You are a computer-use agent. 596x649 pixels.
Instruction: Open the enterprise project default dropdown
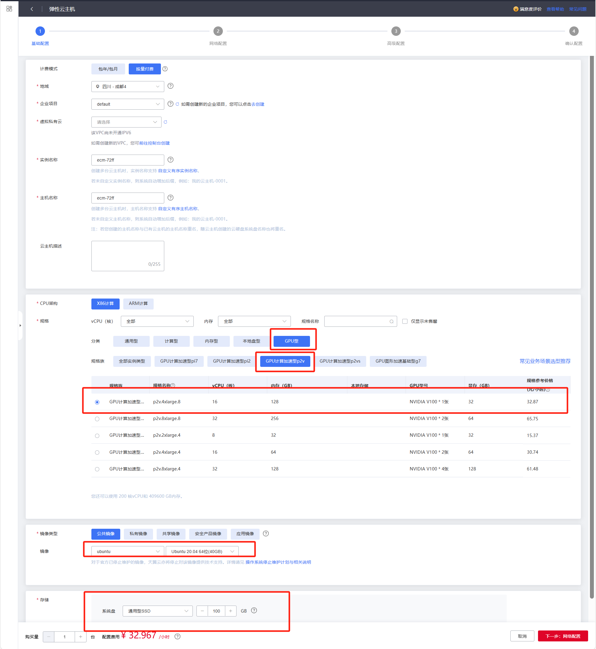coord(128,104)
